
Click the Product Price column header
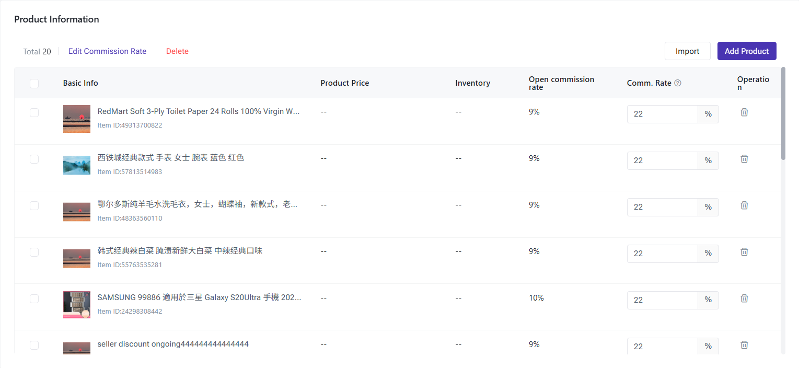tap(345, 83)
